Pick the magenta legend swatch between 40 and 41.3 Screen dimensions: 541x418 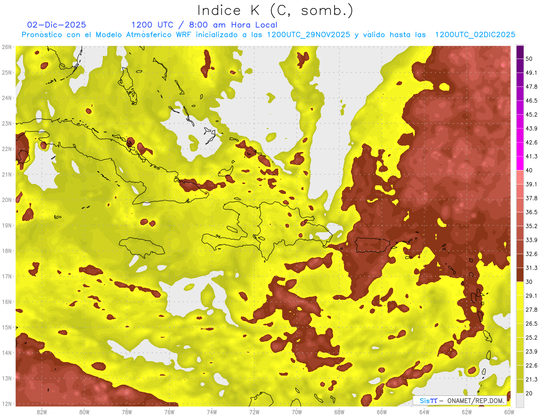[520, 163]
